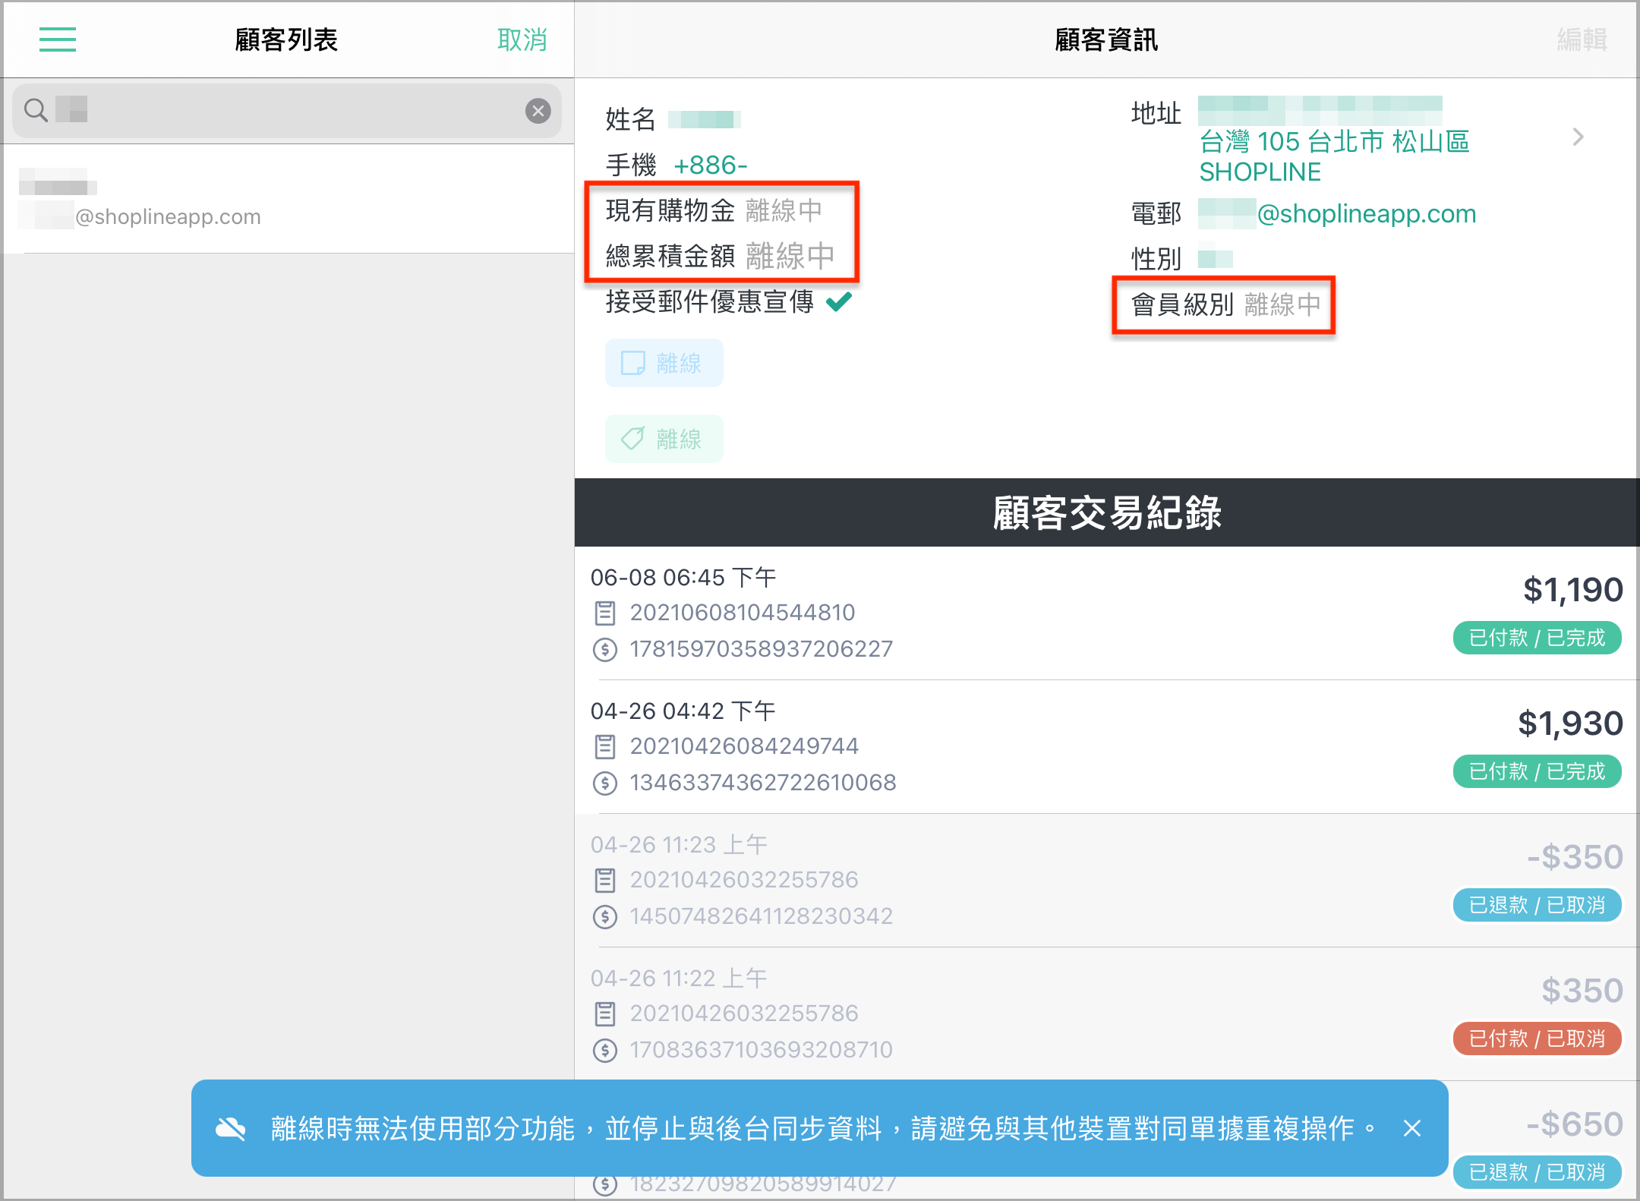
Task: Click the customer search input field
Action: click(287, 111)
